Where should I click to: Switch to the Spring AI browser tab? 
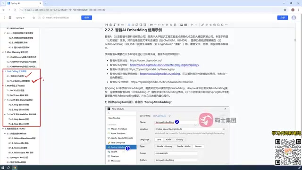24,3
